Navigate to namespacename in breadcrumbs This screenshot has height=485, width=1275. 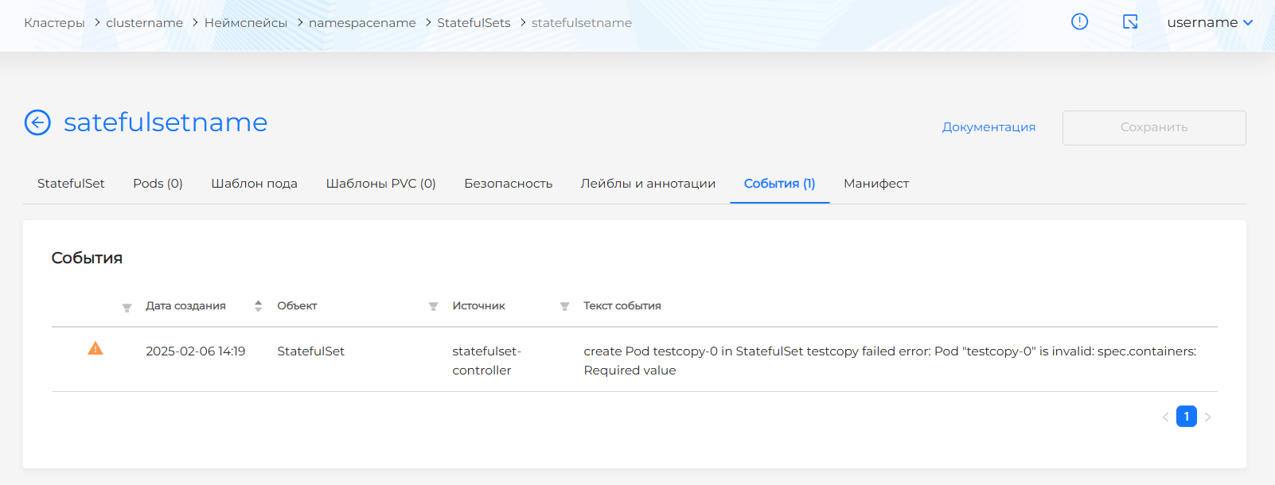(x=362, y=23)
